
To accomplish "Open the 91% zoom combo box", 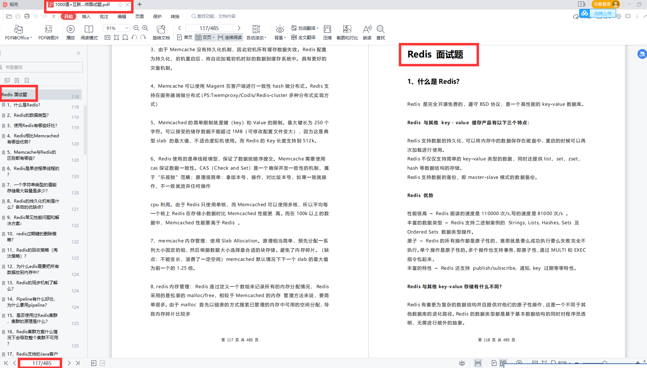I will coord(116,28).
